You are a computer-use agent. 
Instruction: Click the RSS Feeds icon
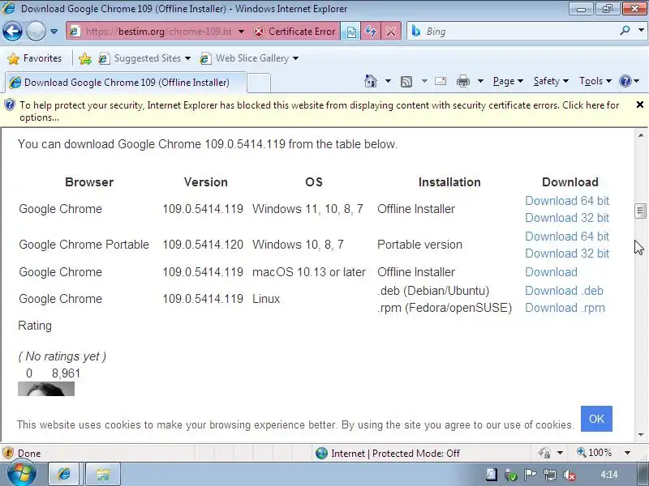pyautogui.click(x=406, y=82)
